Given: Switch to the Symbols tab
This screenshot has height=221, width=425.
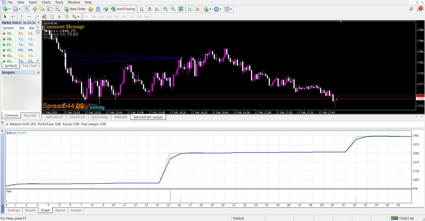Looking at the screenshot, I should point(11,66).
